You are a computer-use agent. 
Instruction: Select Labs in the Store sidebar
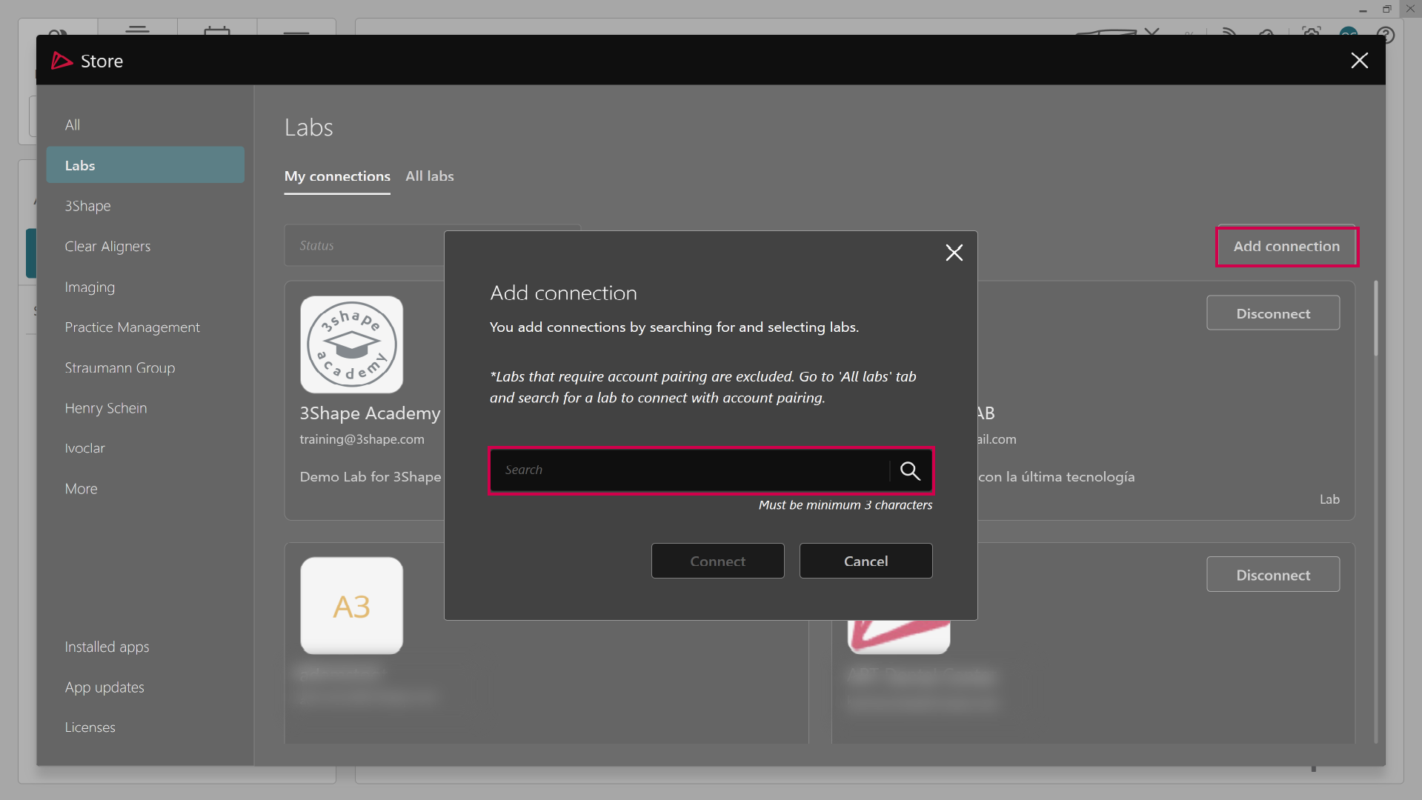click(x=145, y=165)
